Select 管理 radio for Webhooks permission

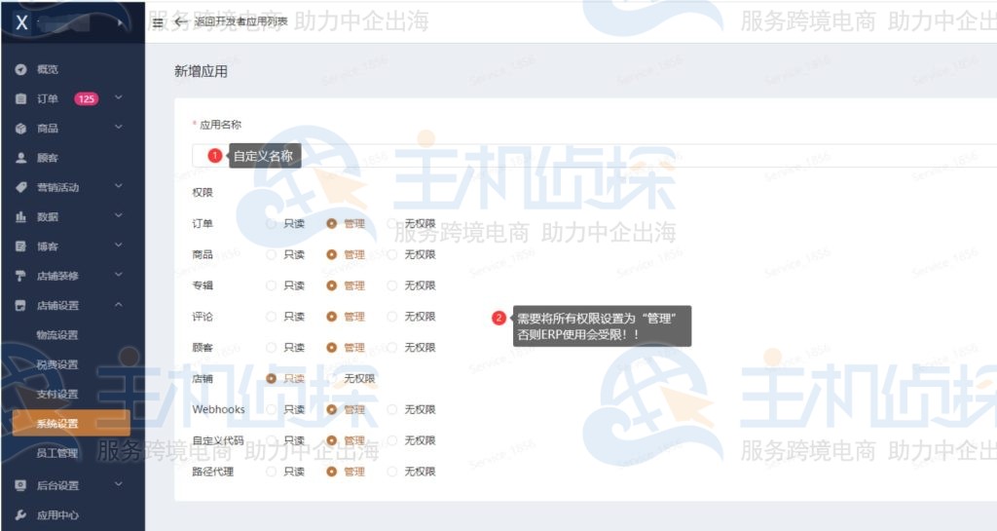point(331,409)
